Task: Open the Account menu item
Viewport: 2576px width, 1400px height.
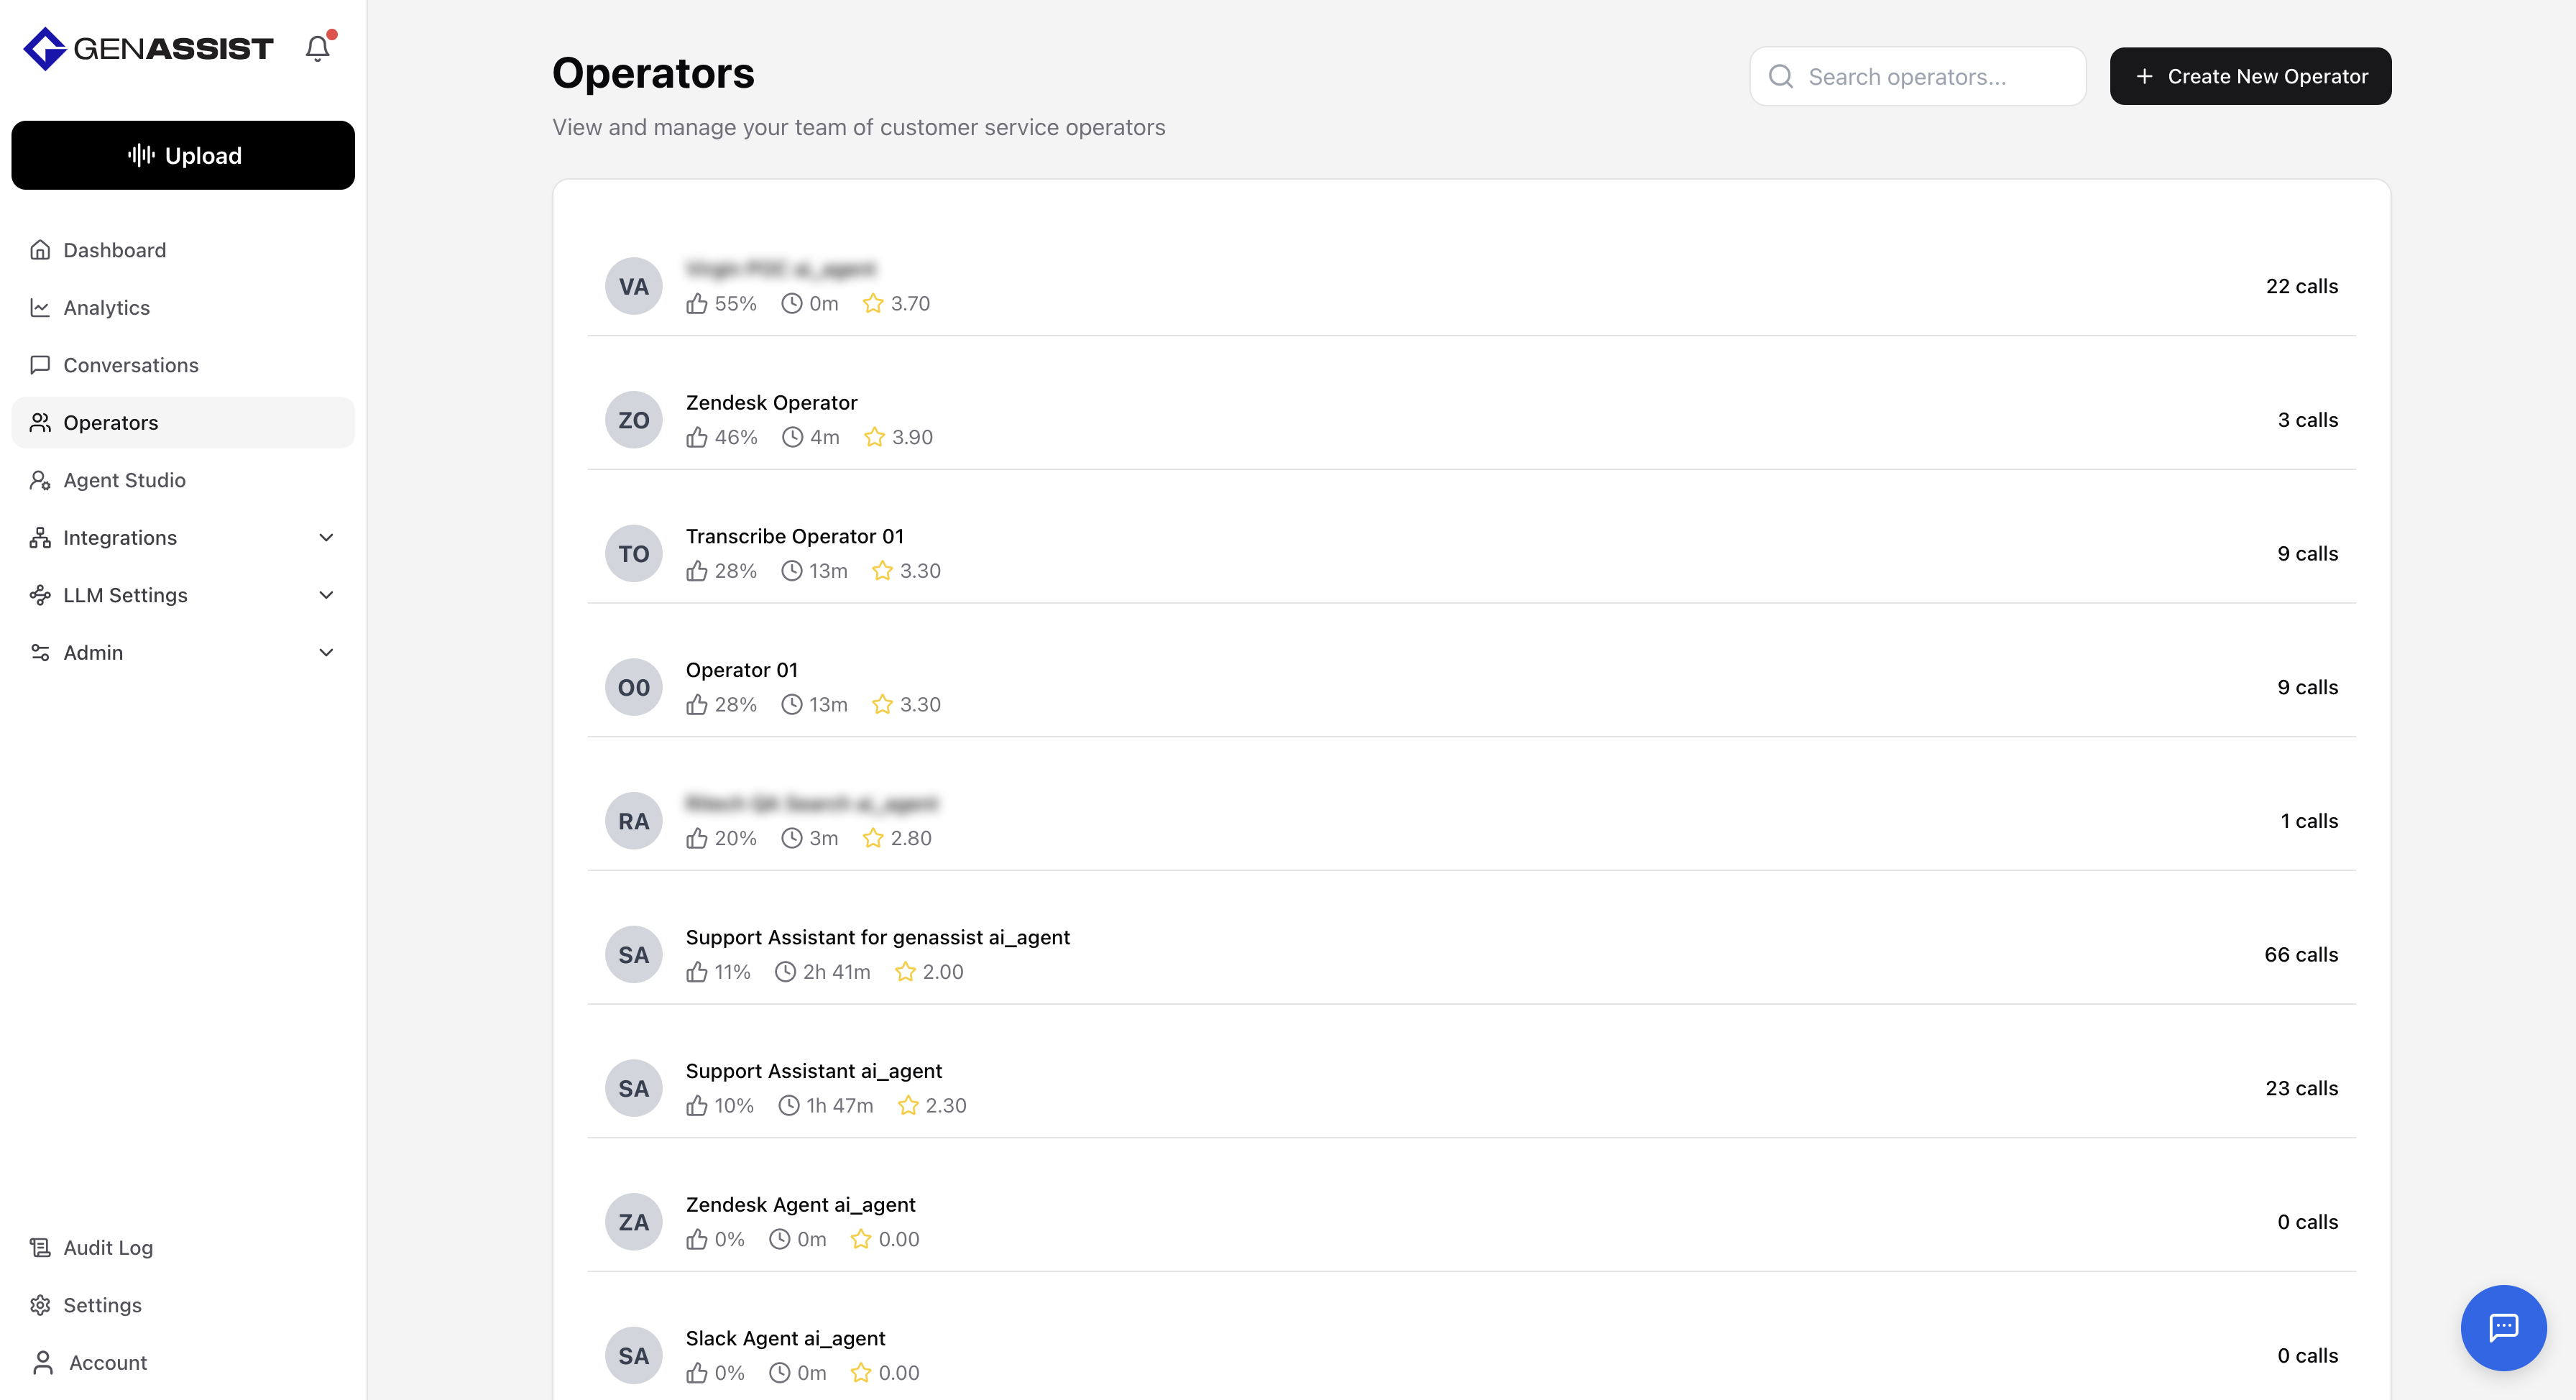Action: click(x=107, y=1362)
